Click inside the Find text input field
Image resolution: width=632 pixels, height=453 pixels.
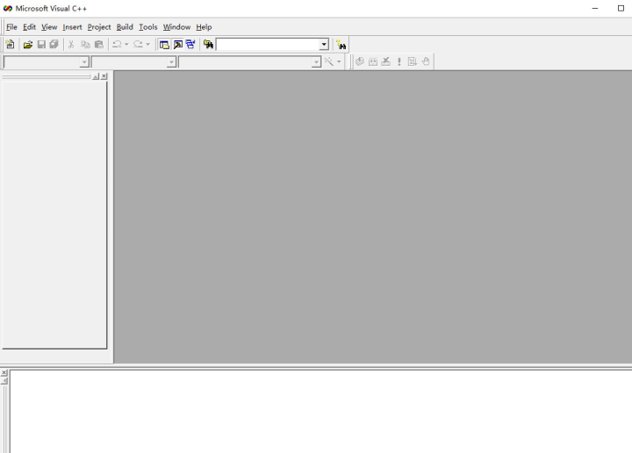(x=268, y=45)
